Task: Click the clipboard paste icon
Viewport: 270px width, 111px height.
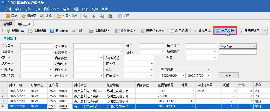Action: click(110, 16)
